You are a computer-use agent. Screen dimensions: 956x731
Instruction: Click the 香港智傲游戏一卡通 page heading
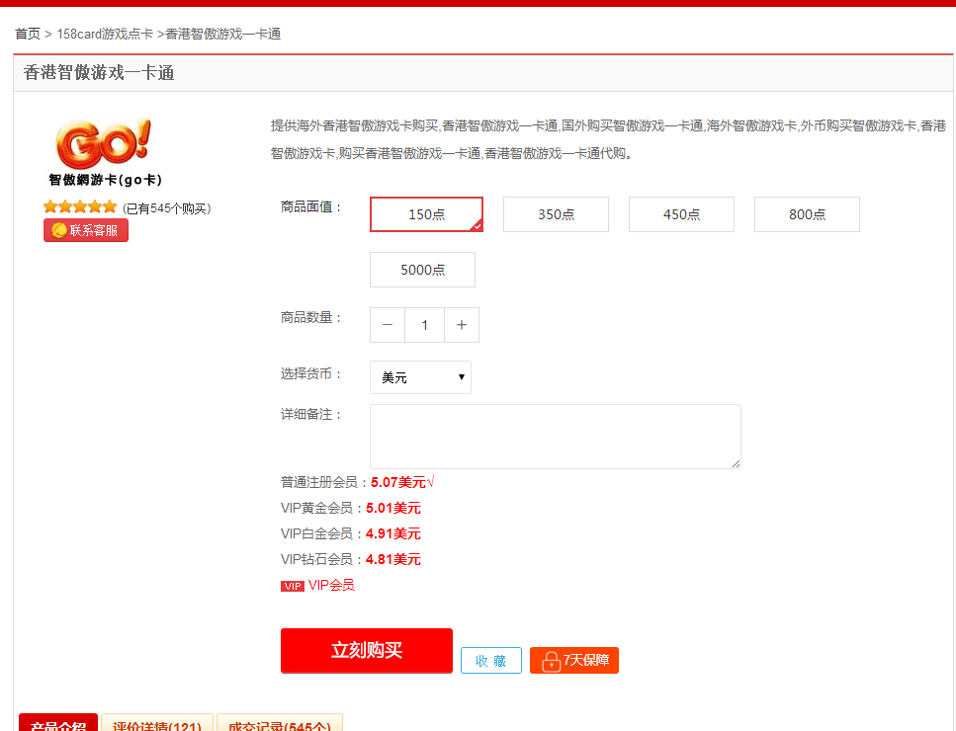click(99, 73)
